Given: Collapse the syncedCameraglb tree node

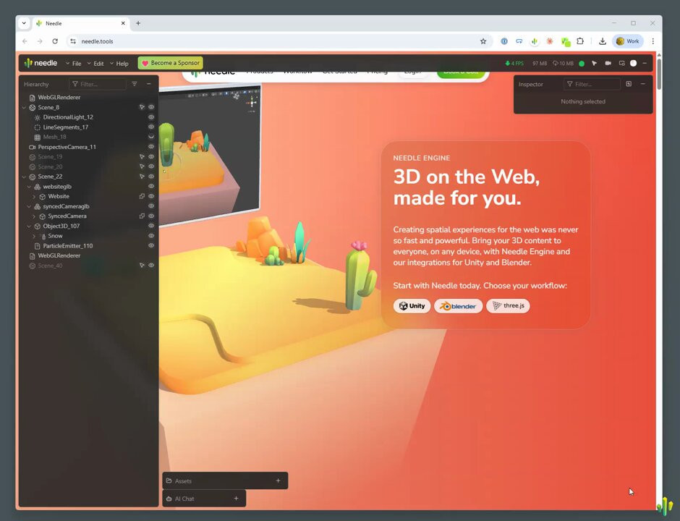Looking at the screenshot, I should click(29, 206).
